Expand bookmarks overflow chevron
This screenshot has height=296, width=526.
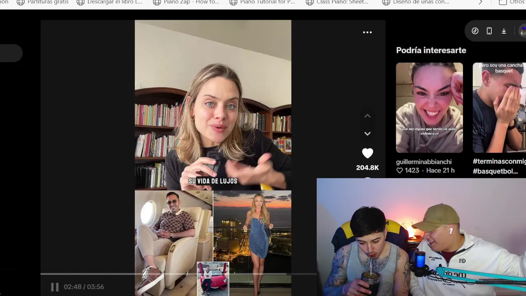(480, 2)
